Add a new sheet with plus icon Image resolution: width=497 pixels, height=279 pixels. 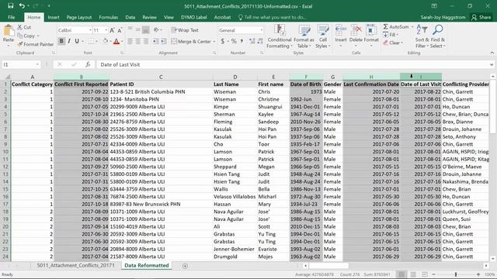tap(185, 266)
